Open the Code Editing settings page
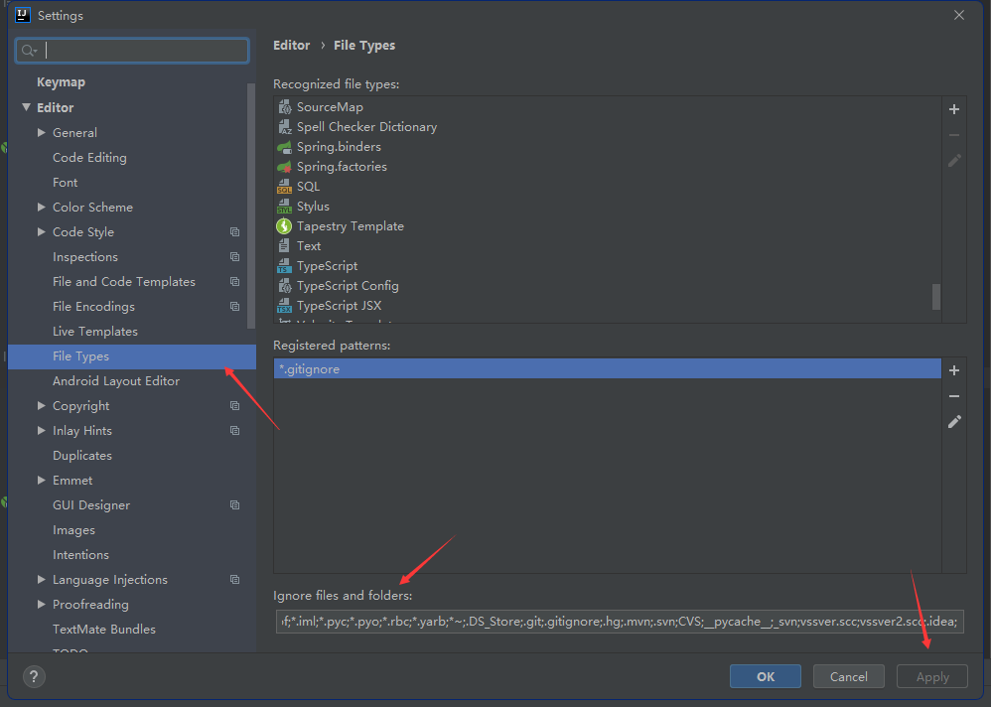The height and width of the screenshot is (707, 991). pos(89,157)
